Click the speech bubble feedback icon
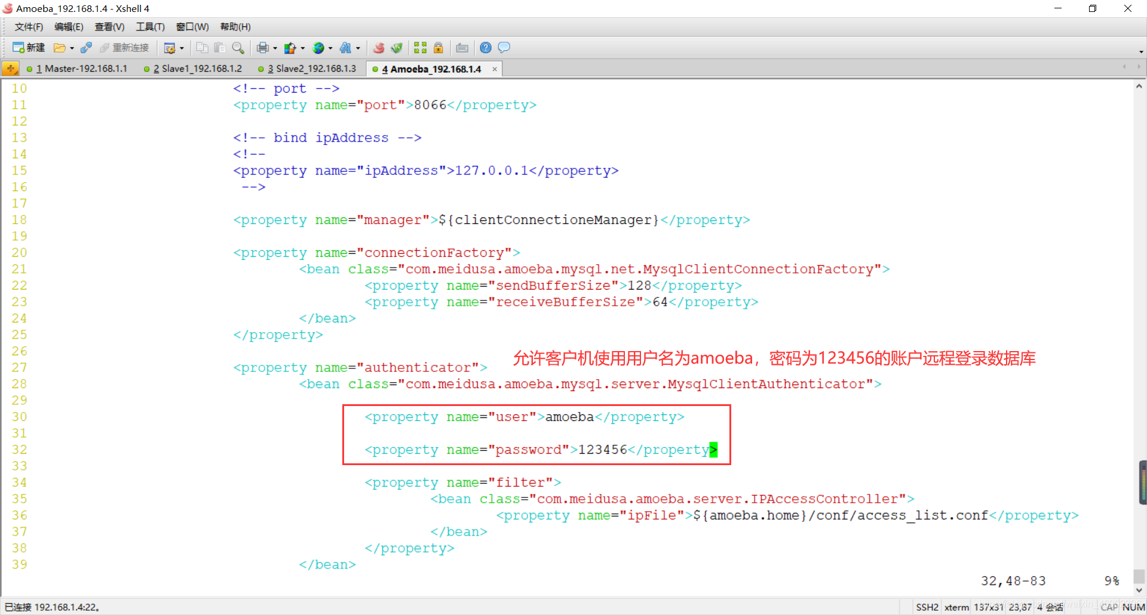1147x615 pixels. coord(504,48)
